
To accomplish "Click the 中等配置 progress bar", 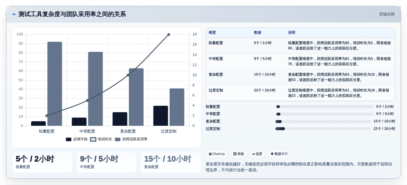I will pos(325,114).
